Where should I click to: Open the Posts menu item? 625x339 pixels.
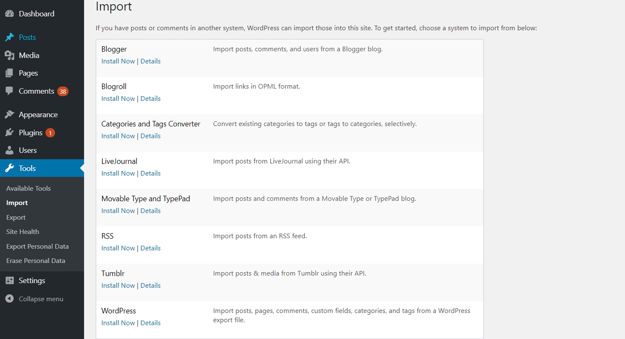(27, 38)
